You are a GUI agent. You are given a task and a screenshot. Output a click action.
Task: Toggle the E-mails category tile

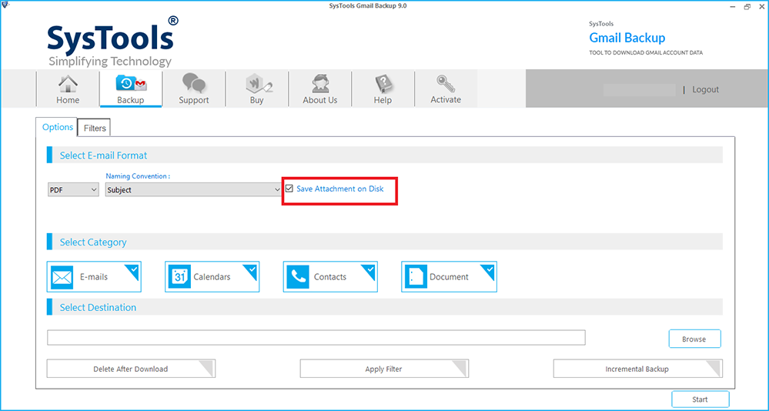(x=94, y=276)
